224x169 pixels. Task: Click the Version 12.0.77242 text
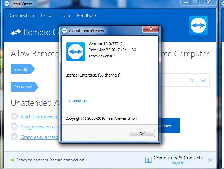(105, 44)
